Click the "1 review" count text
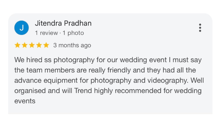Viewport: 224px width, 126px height. pyautogui.click(x=46, y=33)
